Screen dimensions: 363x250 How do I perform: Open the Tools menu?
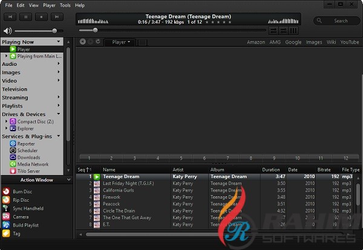tap(65, 5)
